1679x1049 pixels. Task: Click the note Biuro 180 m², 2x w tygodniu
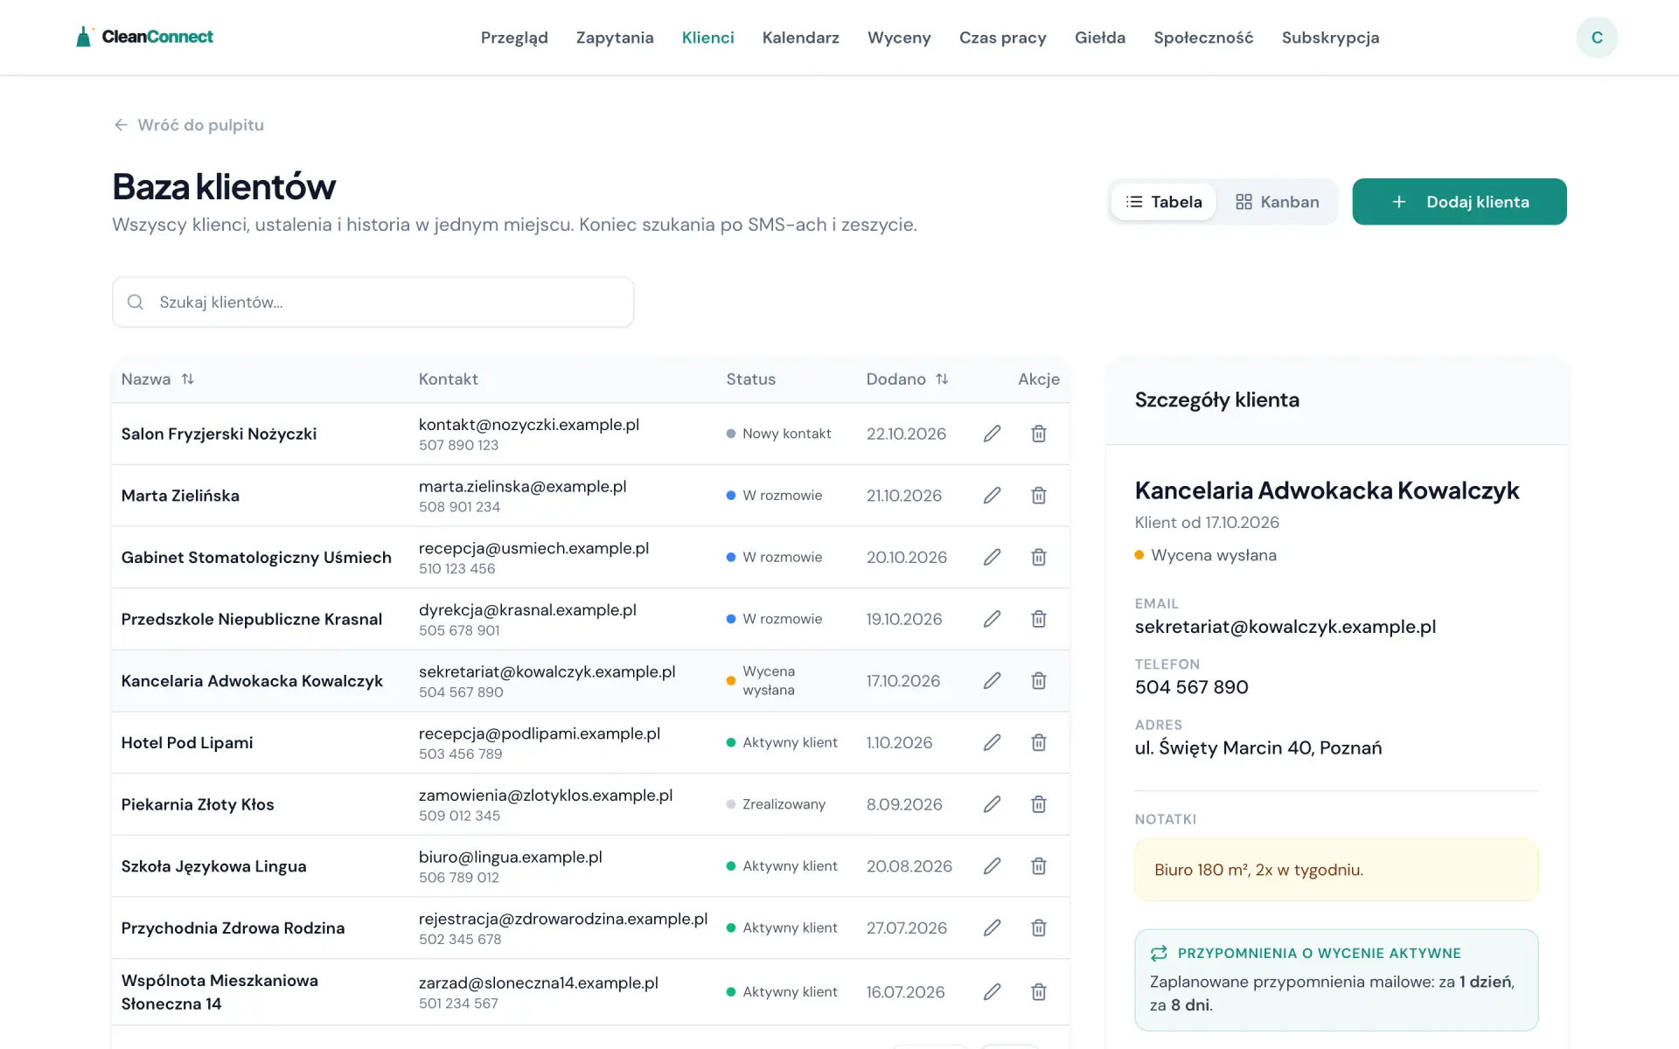[1336, 870]
